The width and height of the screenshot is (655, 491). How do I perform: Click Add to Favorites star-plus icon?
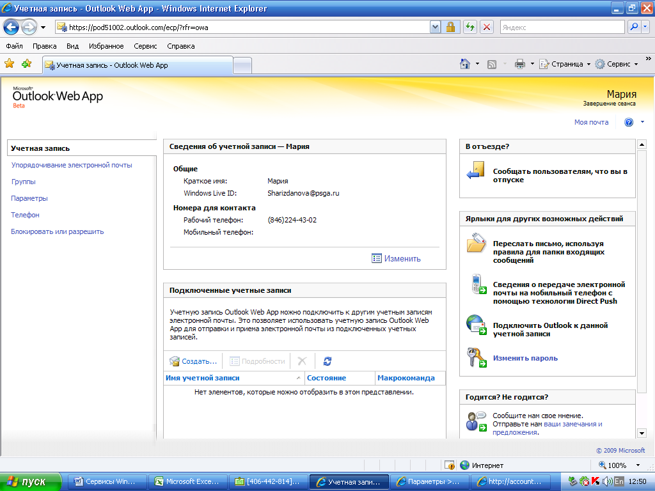click(x=27, y=64)
